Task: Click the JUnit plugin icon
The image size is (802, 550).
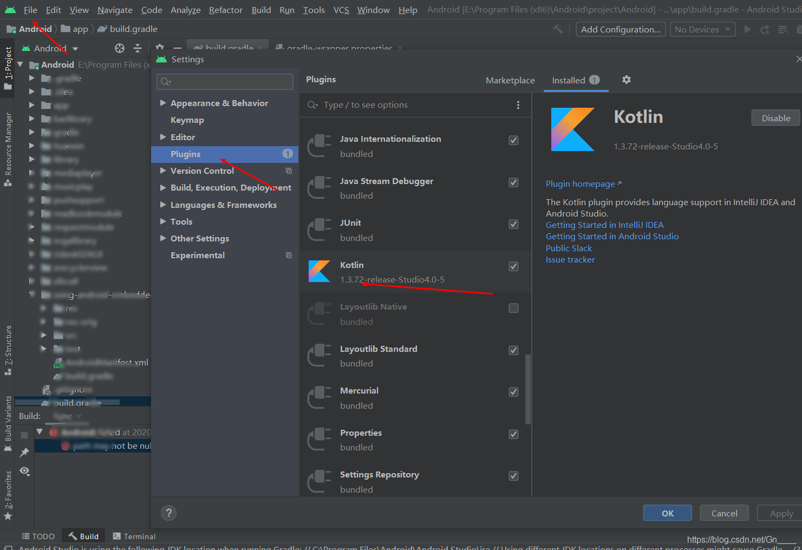Action: tap(320, 230)
